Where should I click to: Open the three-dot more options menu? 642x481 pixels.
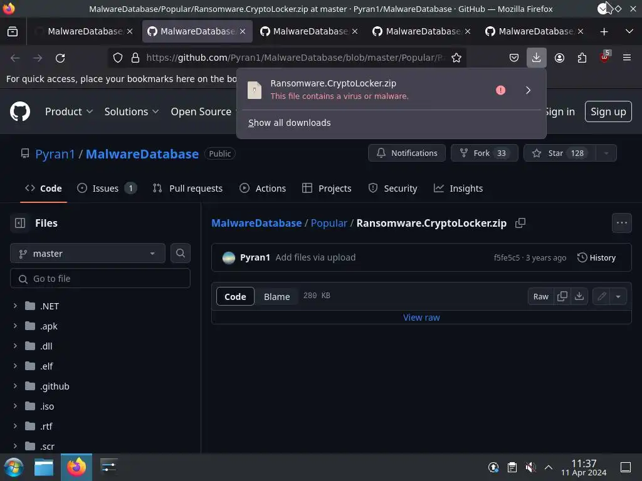pos(621,223)
